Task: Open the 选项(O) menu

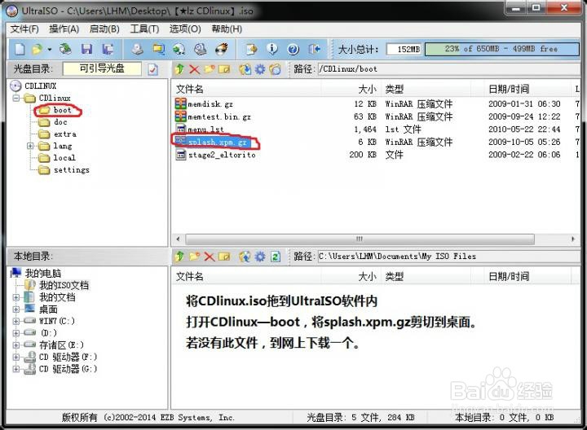Action: coord(185,29)
